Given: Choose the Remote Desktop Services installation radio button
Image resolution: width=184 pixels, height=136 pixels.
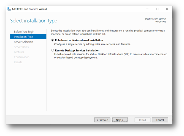Looking at the screenshot, I should 53,50.
